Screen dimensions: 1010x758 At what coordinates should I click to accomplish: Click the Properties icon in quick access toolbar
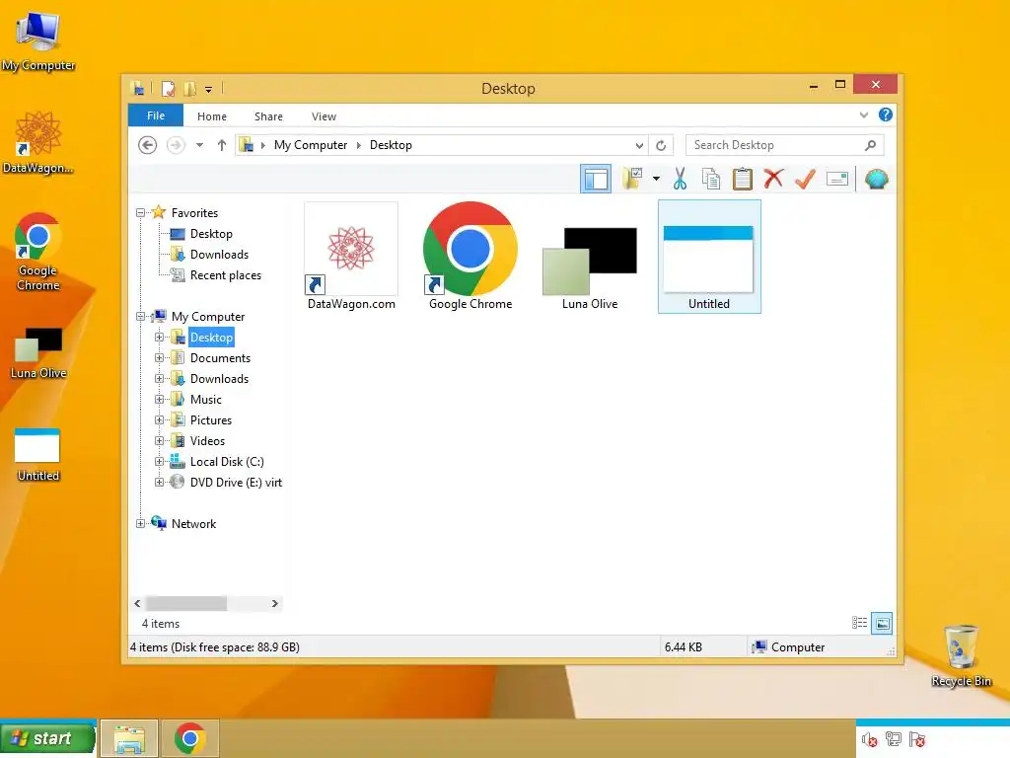[x=168, y=88]
